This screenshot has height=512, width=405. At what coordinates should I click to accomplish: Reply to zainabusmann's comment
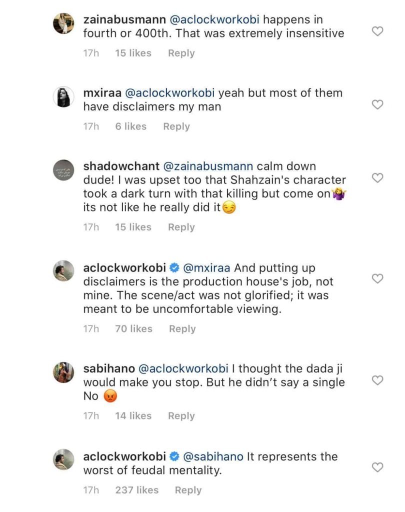[x=181, y=53]
